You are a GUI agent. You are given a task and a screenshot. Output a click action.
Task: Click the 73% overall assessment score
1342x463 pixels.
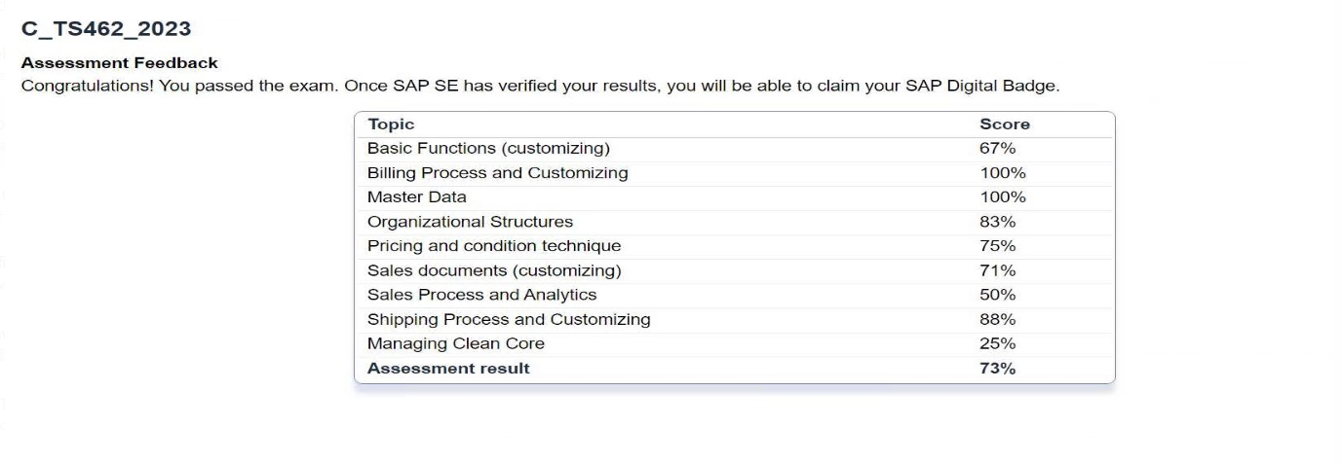[997, 369]
